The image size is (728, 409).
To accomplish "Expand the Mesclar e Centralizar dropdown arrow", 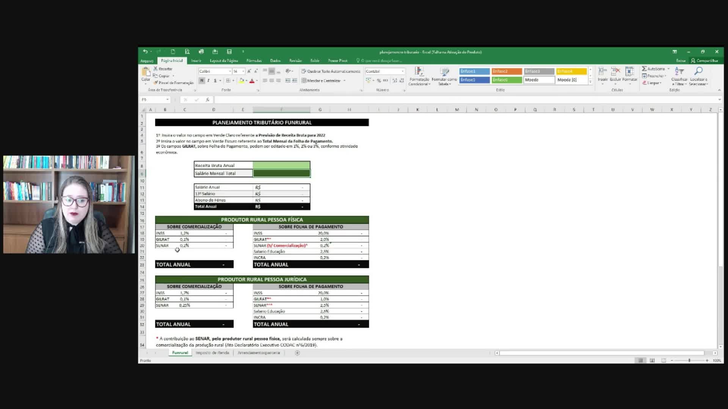I will click(344, 81).
